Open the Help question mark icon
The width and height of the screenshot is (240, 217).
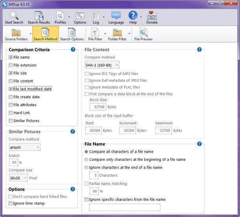(x=133, y=15)
